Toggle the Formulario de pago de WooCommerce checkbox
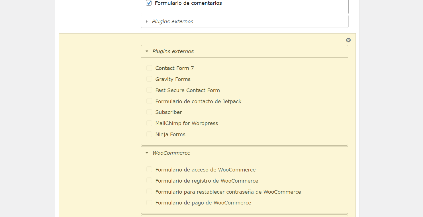This screenshot has width=423, height=217. click(x=149, y=202)
